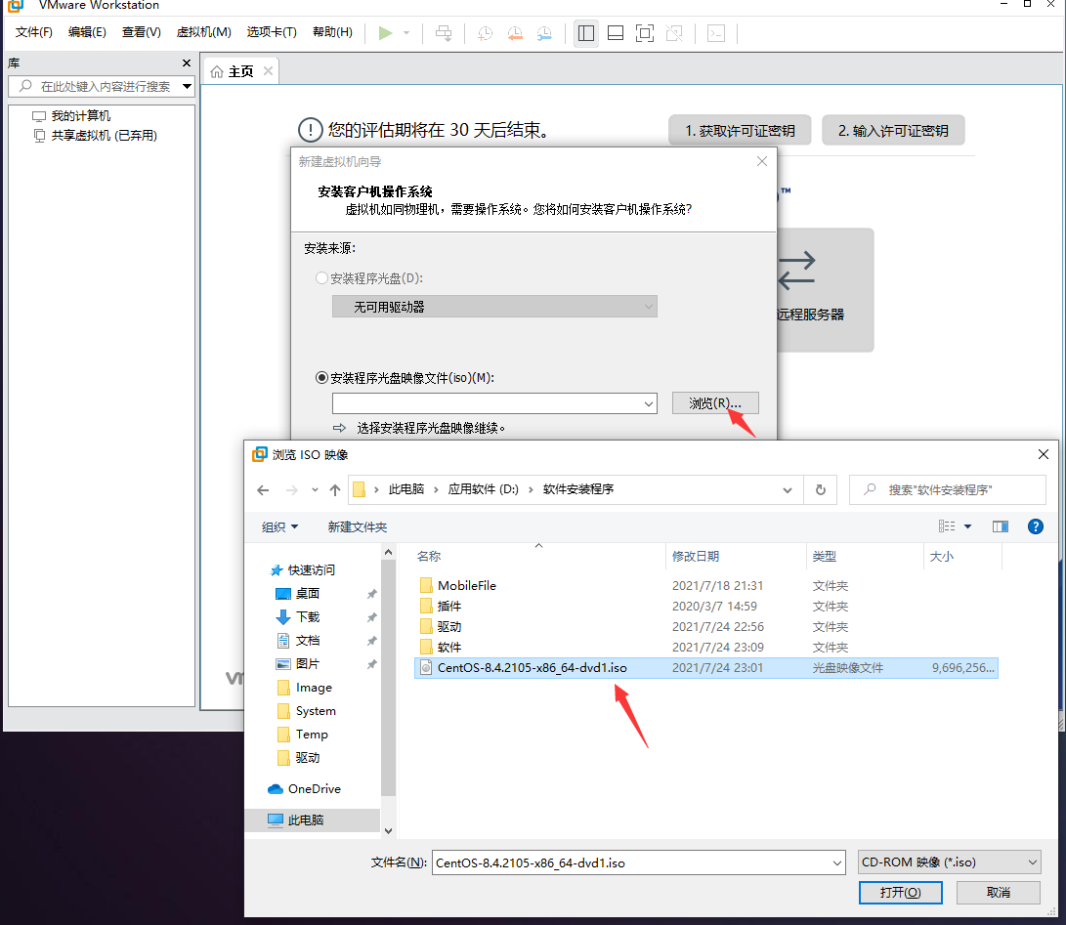The image size is (1066, 925).
Task: Select 安装程序光盘映像文件(iso) radio option
Action: click(320, 377)
